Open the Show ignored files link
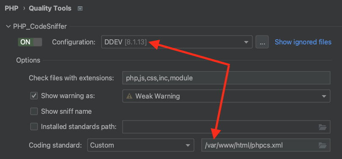 point(303,42)
